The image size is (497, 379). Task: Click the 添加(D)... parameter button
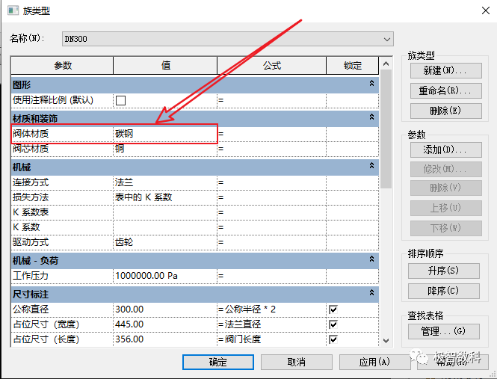(446, 150)
